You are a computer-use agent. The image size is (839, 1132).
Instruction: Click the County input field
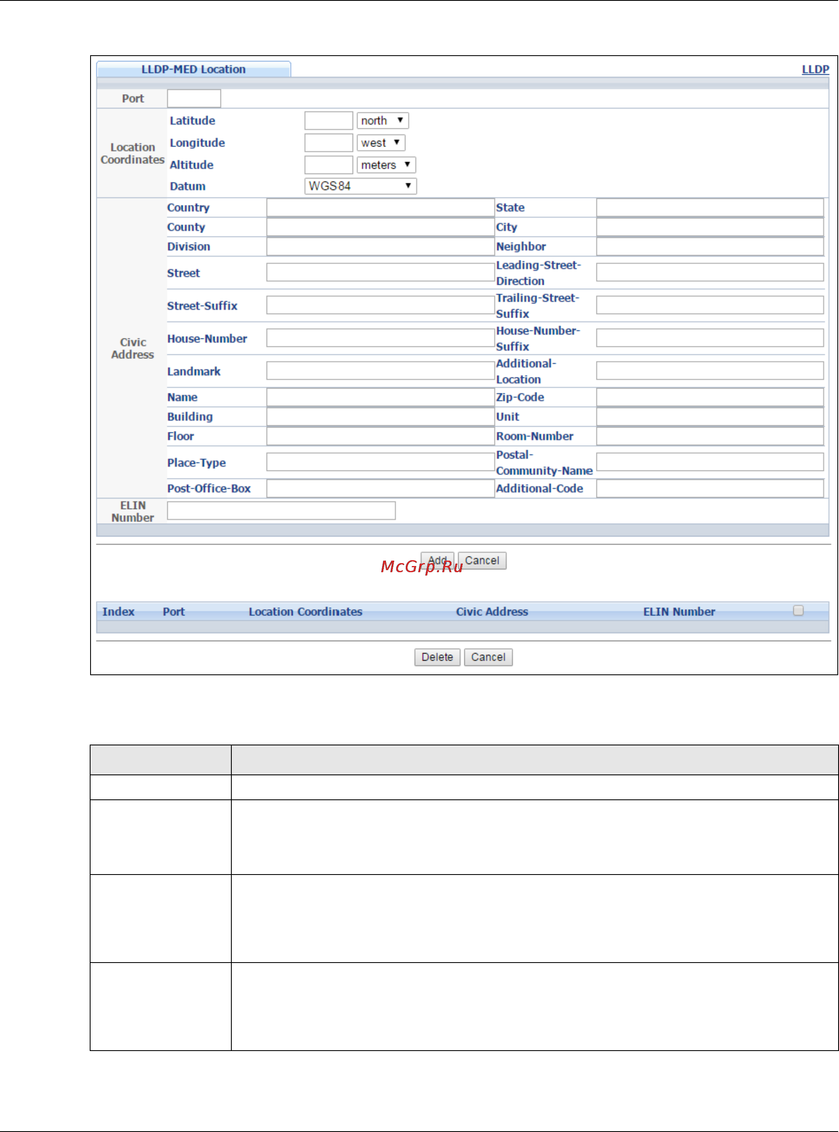coord(380,228)
